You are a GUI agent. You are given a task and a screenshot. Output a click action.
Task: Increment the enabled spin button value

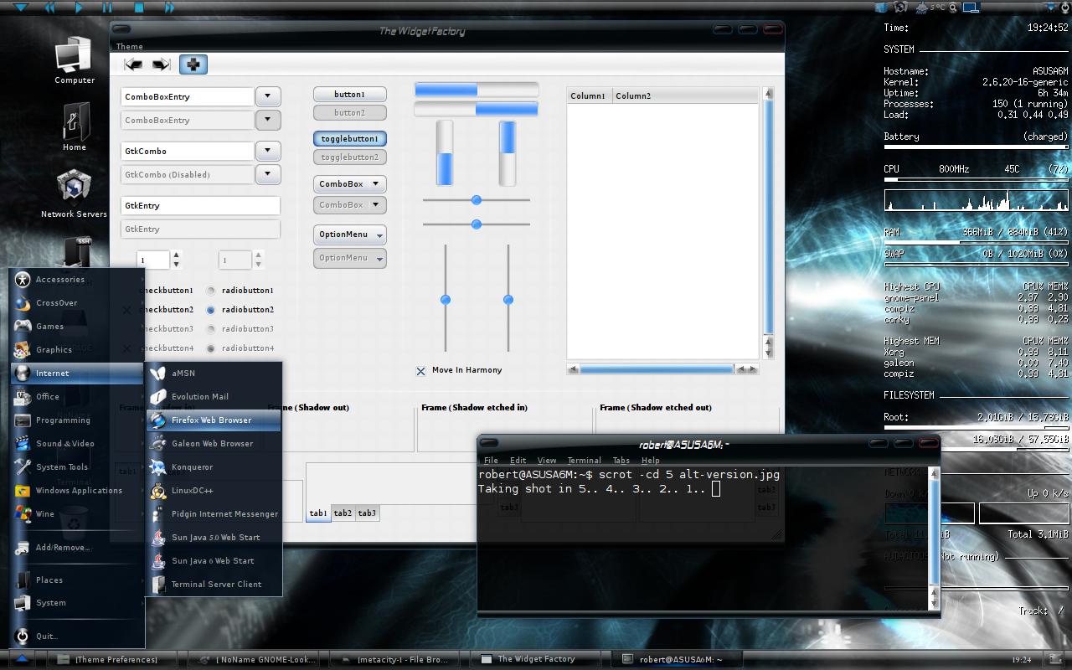(176, 255)
